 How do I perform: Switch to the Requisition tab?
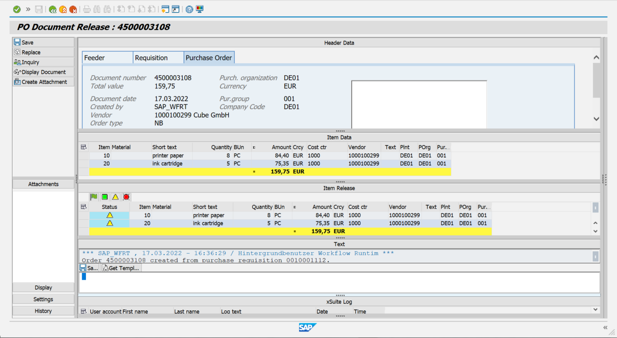[x=158, y=57]
